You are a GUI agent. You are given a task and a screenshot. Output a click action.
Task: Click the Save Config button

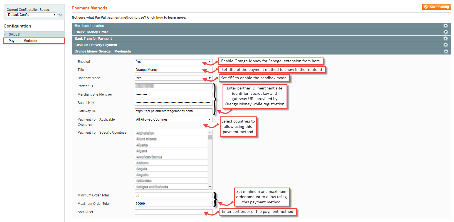(x=436, y=7)
